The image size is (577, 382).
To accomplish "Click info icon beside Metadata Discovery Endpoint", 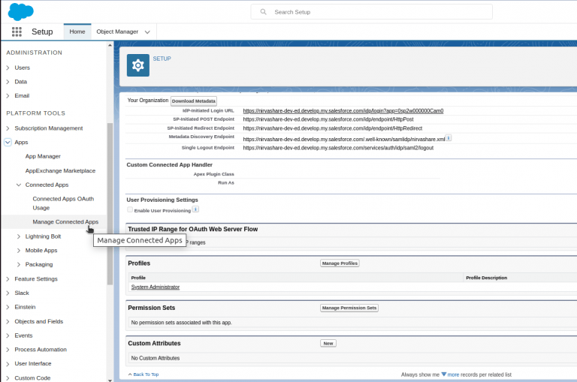I will pyautogui.click(x=449, y=138).
